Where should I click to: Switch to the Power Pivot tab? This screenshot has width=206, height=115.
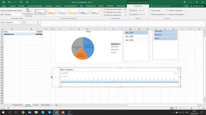pyautogui.click(x=121, y=6)
